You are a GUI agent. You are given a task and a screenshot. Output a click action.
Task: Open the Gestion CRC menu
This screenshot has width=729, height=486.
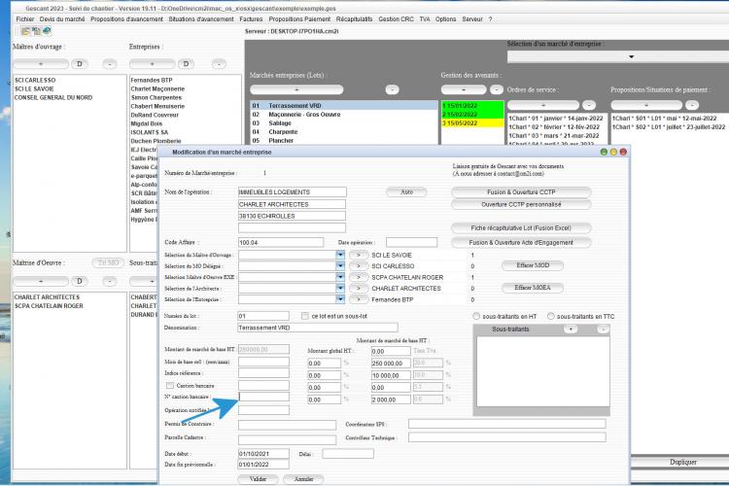[397, 19]
